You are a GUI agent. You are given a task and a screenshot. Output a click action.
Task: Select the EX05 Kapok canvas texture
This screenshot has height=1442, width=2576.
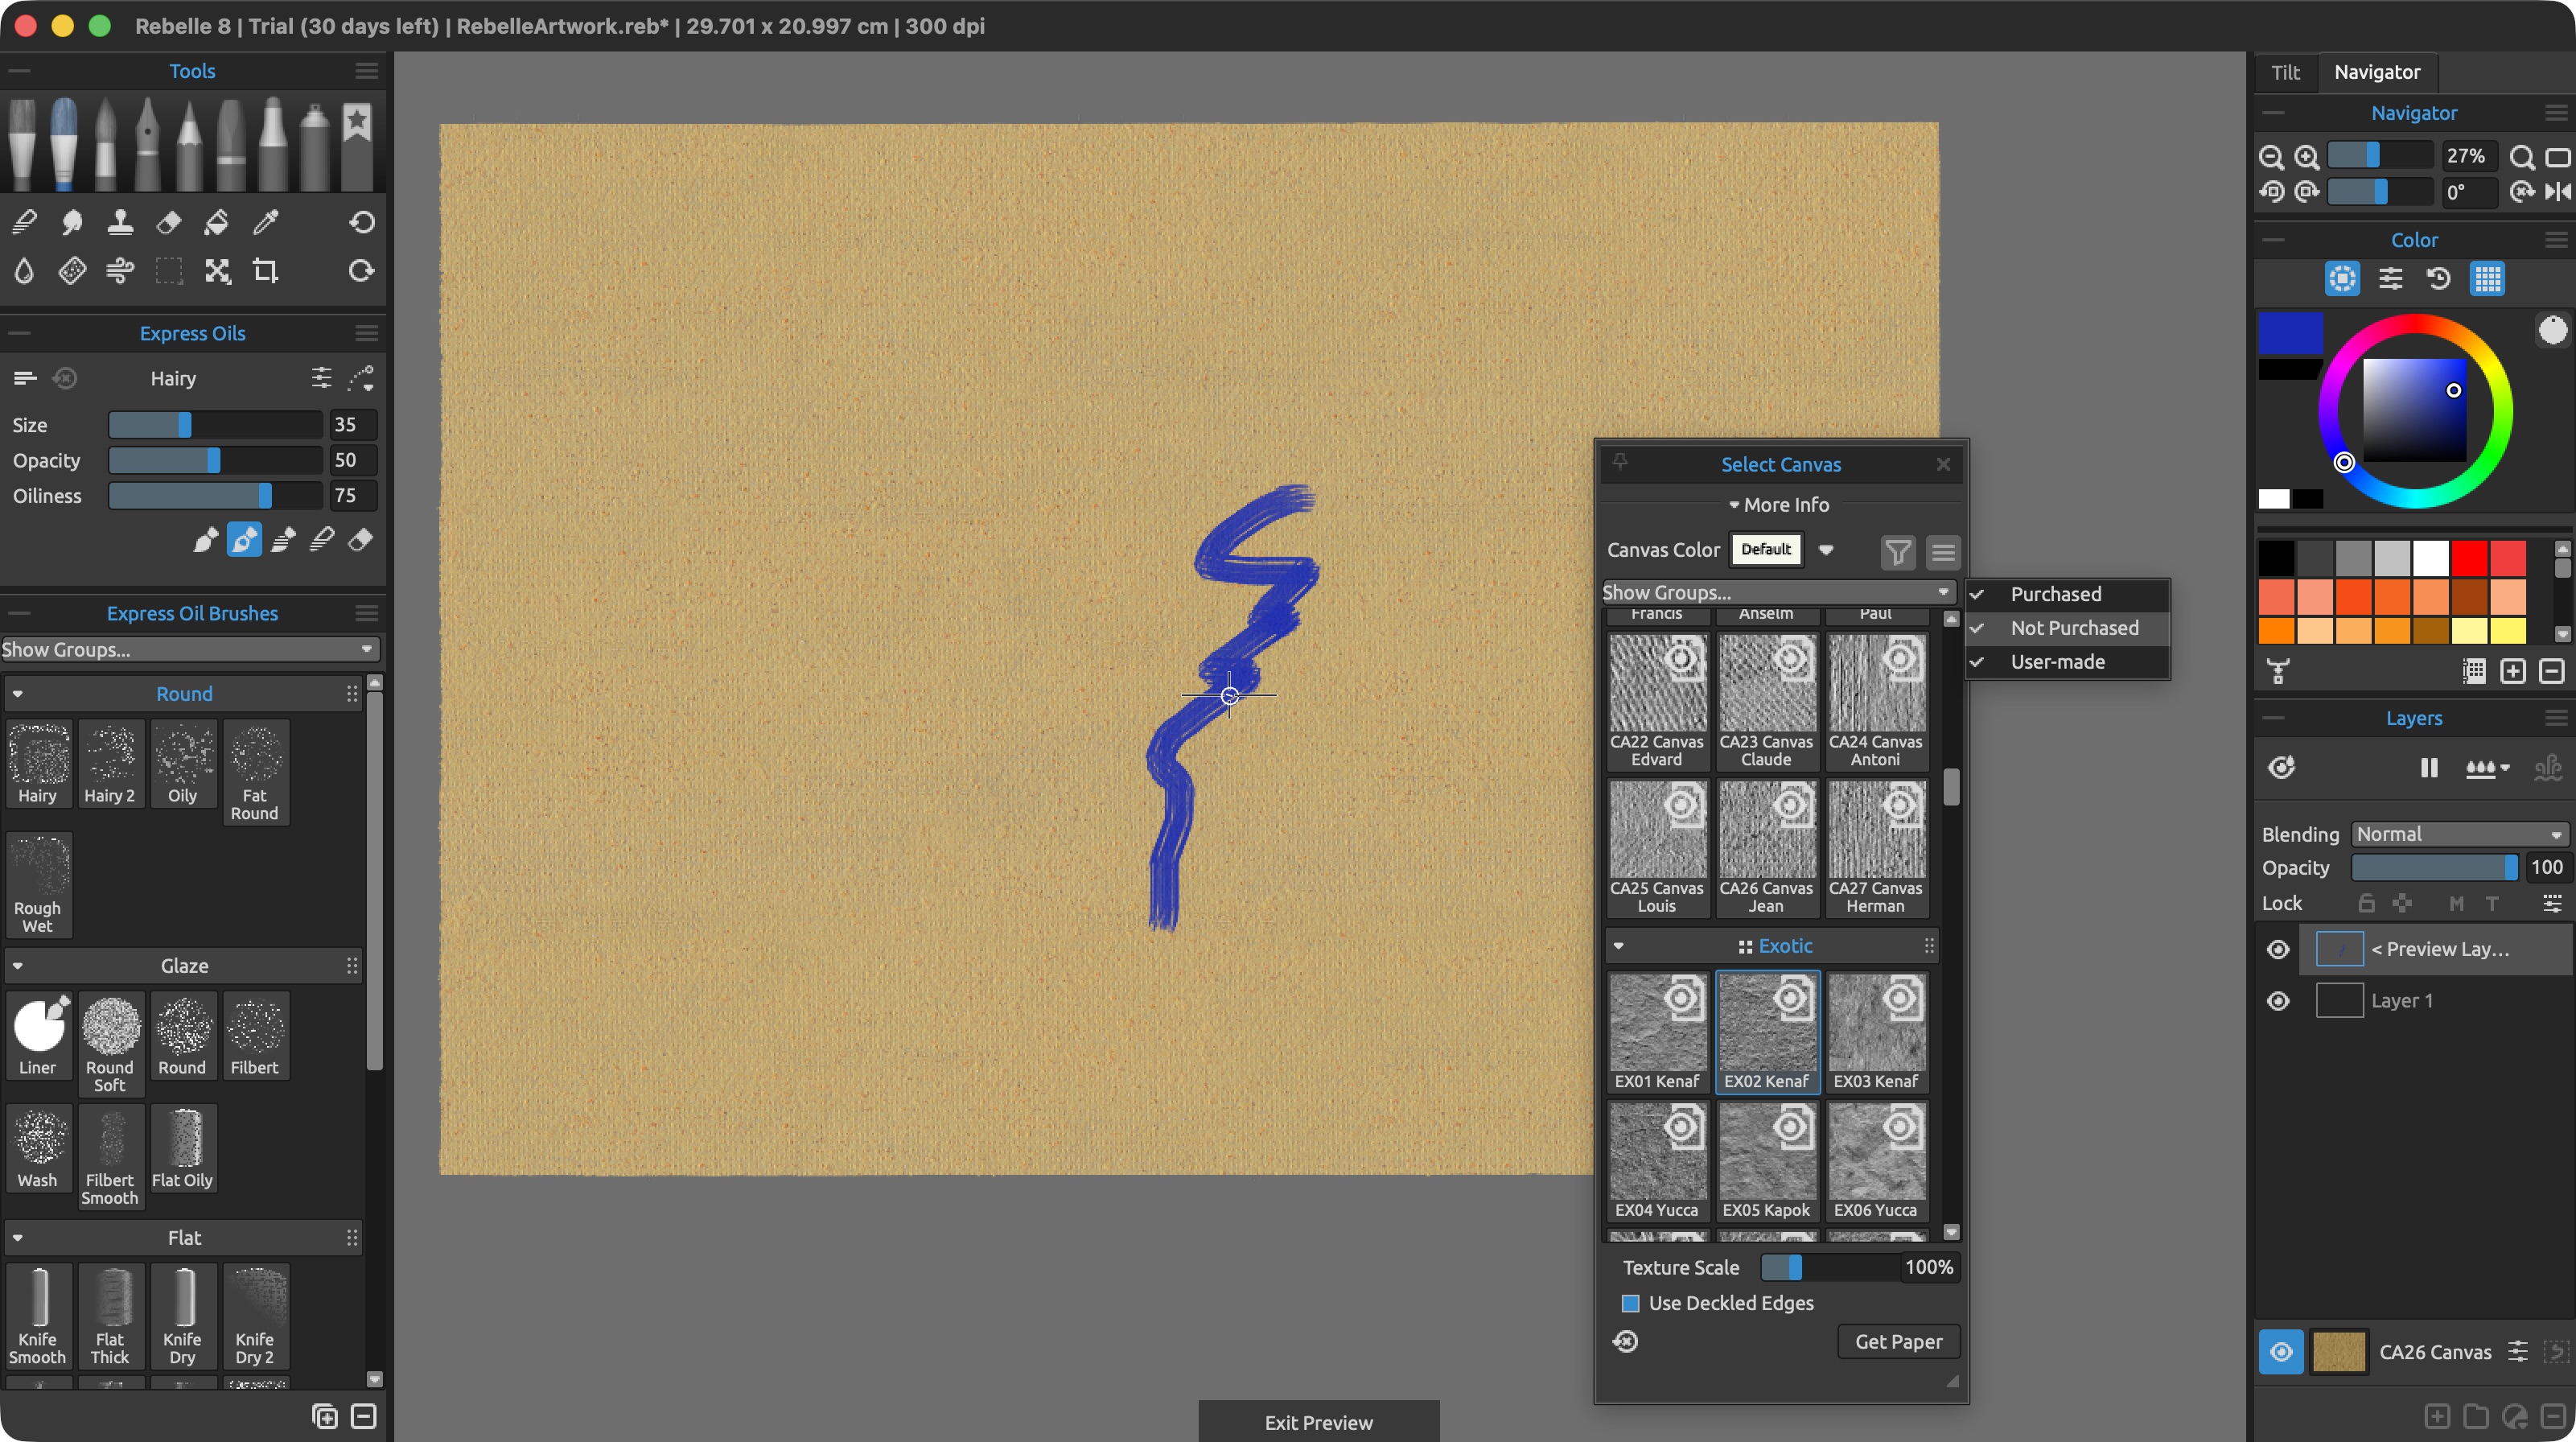tap(1766, 1161)
